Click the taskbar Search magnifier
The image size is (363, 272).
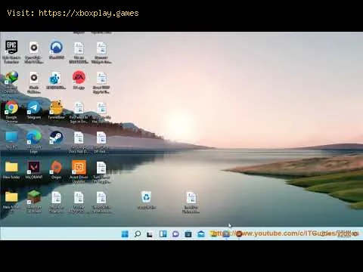click(x=138, y=234)
